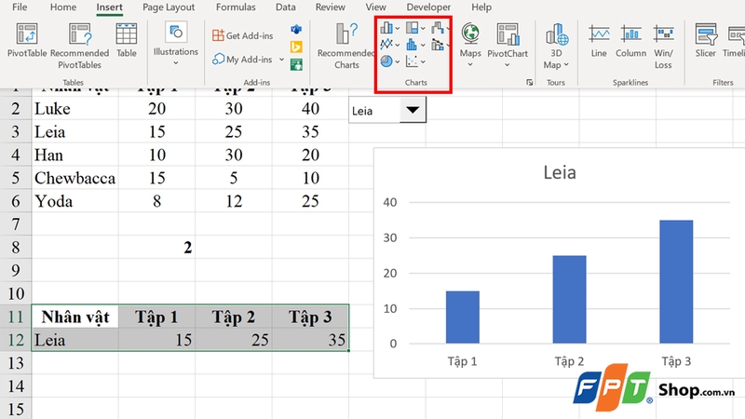745x419 pixels.
Task: Insert a Pie or Doughnut chart
Action: pos(386,61)
